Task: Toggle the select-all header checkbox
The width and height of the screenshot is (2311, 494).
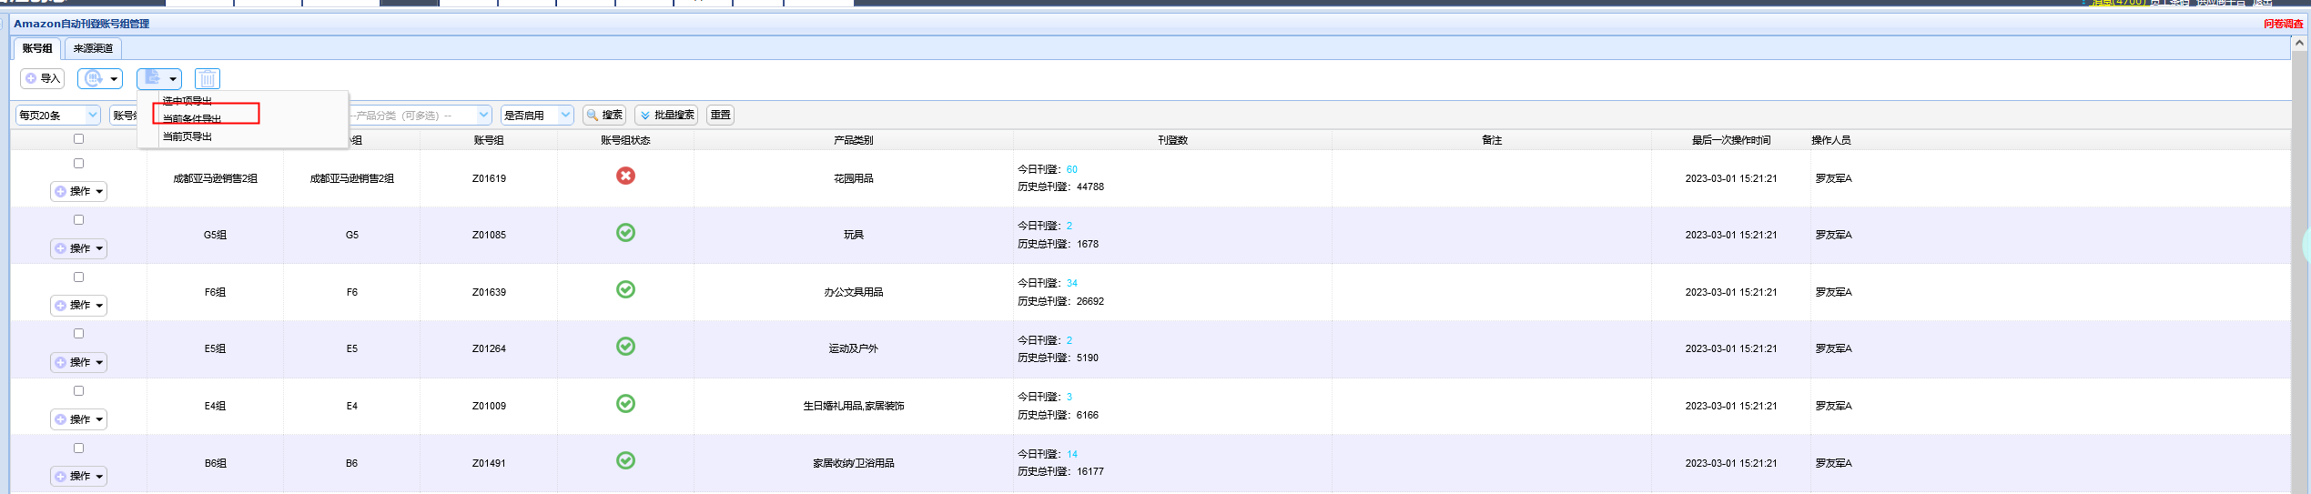Action: [78, 139]
